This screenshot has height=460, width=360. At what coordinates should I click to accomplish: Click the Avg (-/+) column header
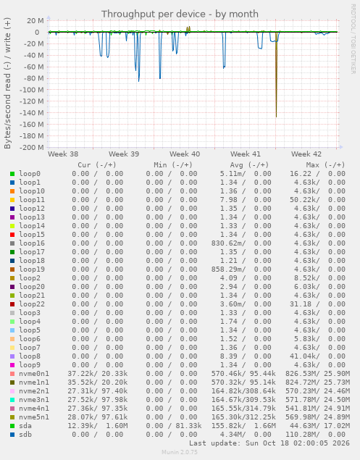[x=249, y=165]
